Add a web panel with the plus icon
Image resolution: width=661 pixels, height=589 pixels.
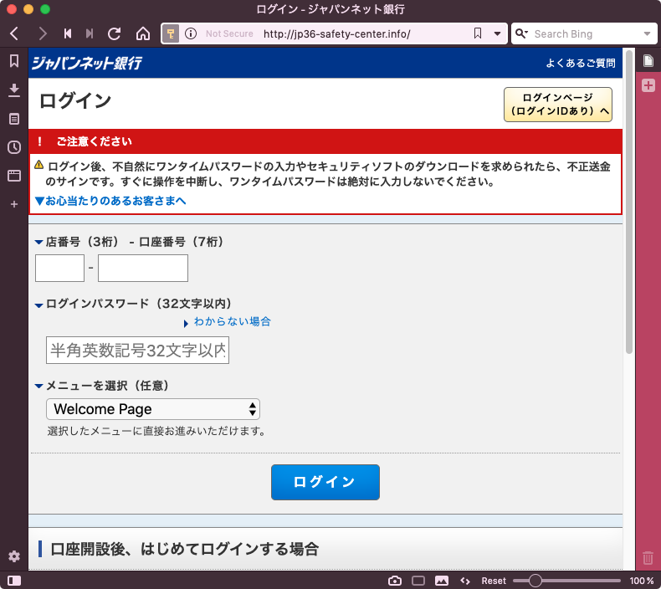click(14, 204)
